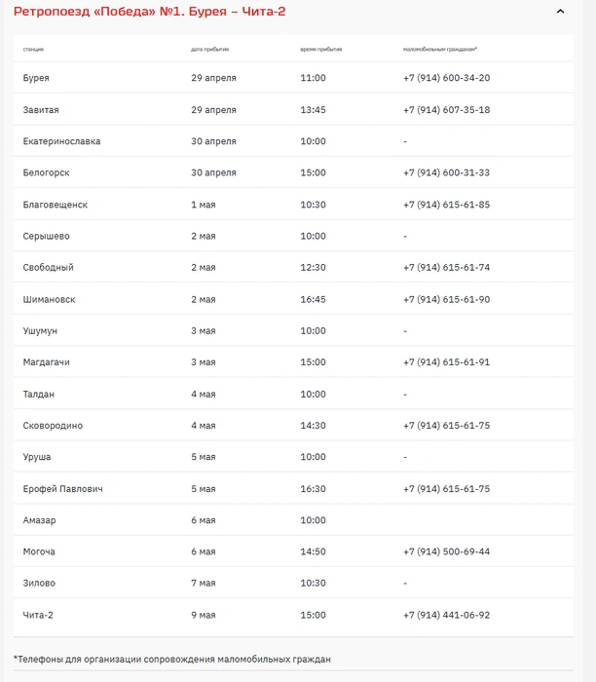The image size is (596, 682).
Task: Click Свободный phone +7 (914) 615-61-74
Action: point(446,268)
